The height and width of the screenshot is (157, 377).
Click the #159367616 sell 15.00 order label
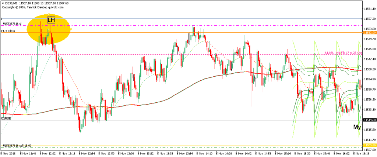tap(18, 145)
